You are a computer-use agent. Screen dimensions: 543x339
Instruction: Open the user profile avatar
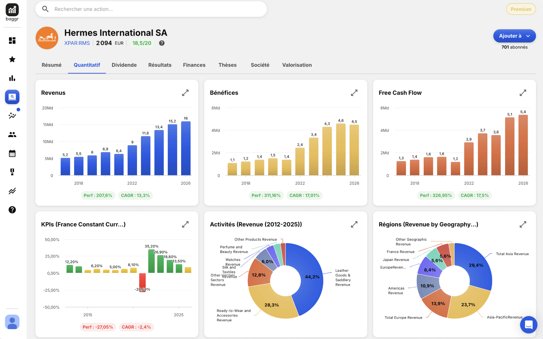click(12, 322)
